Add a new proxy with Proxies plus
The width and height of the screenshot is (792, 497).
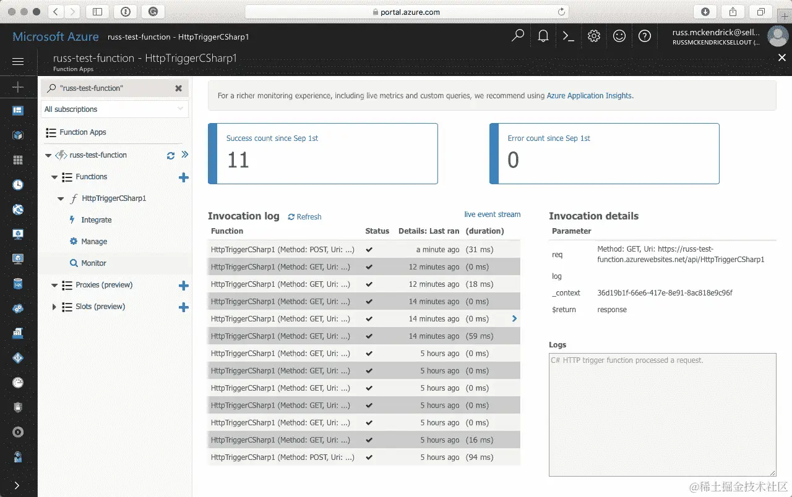[183, 286]
